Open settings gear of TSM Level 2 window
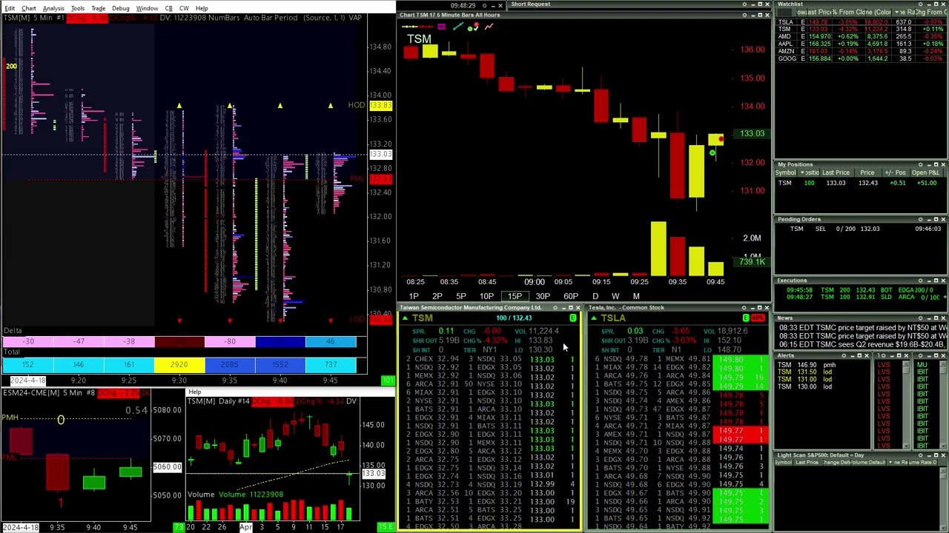This screenshot has width=949, height=533. (x=555, y=308)
